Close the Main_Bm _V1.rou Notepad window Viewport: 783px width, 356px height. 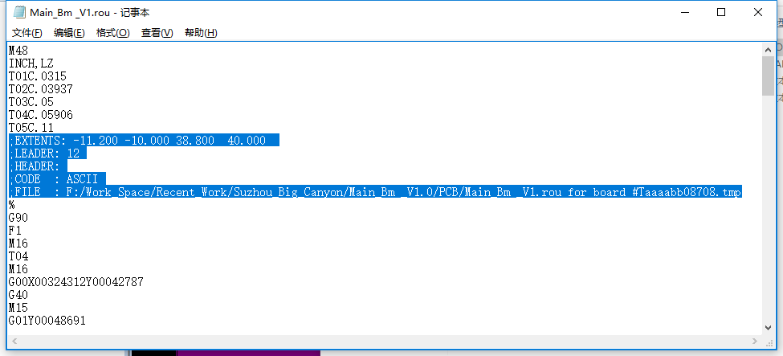[x=758, y=13]
